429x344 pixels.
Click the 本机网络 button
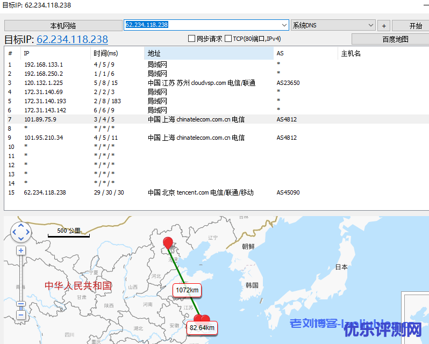point(63,26)
